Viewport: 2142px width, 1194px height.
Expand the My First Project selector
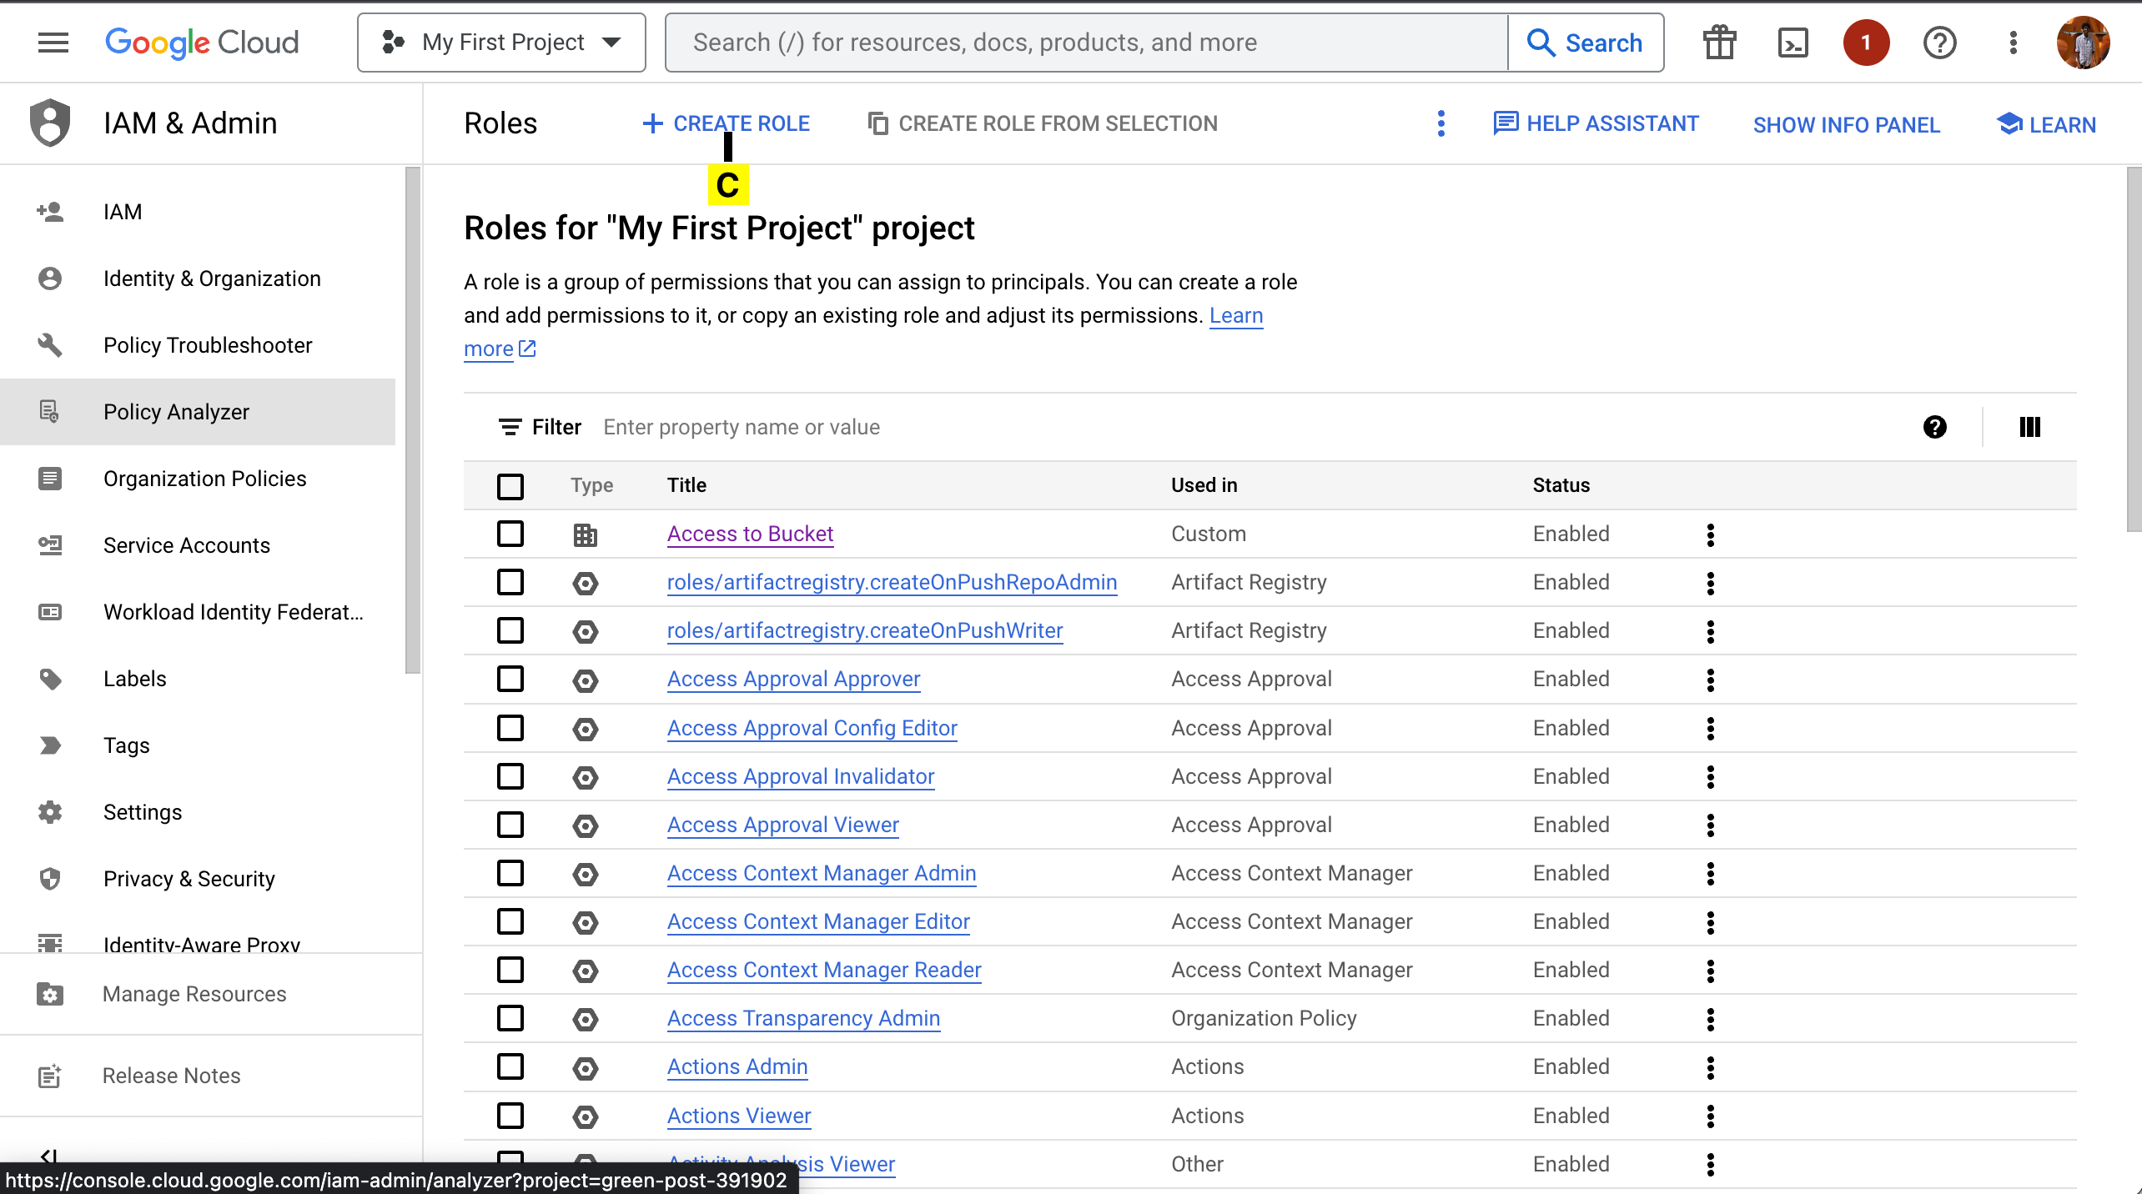[501, 43]
